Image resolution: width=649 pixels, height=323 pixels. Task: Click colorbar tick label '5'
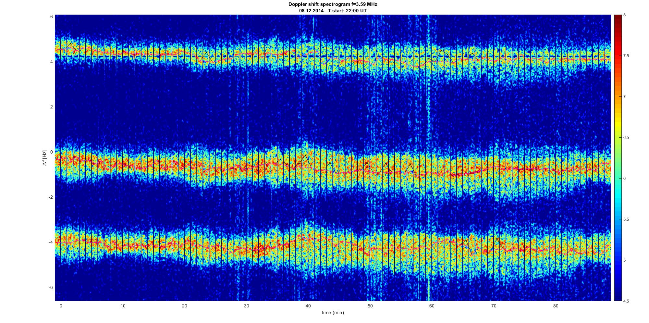click(x=625, y=260)
